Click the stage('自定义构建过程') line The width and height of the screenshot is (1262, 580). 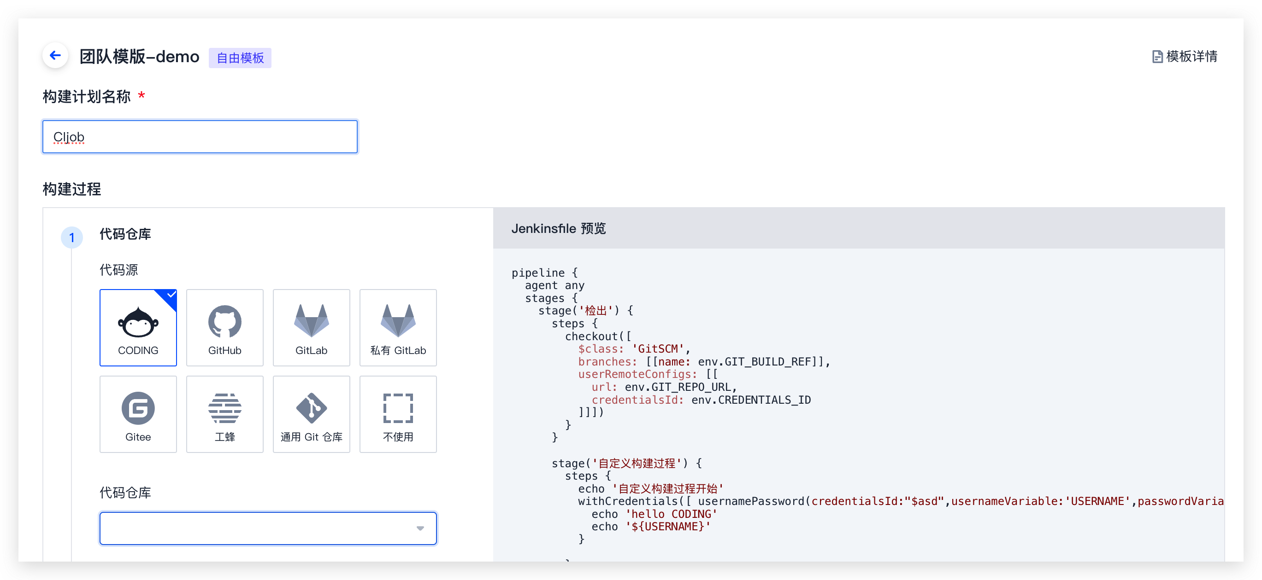click(x=627, y=463)
